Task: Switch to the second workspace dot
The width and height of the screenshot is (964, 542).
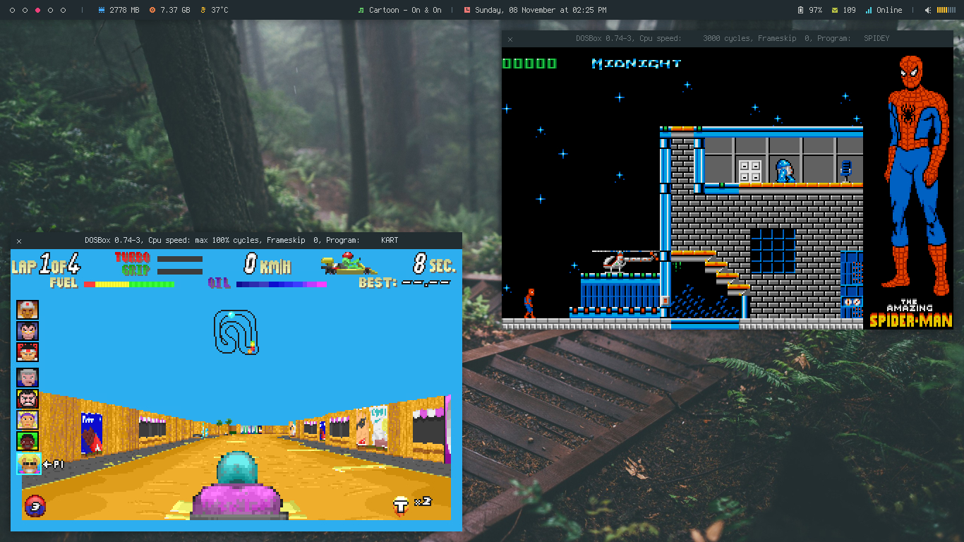Action: pyautogui.click(x=25, y=10)
